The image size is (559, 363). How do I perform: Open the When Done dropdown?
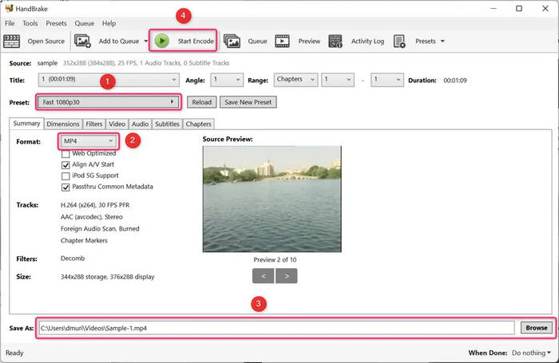[x=531, y=353]
